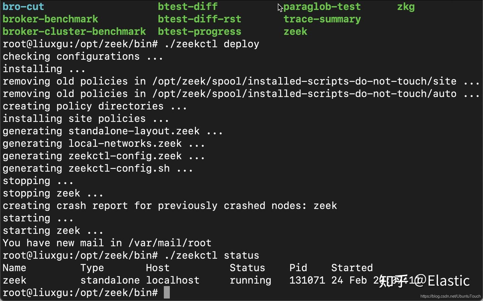This screenshot has width=483, height=301.
Task: Click the ./zeekctl status command text
Action: click(x=212, y=255)
